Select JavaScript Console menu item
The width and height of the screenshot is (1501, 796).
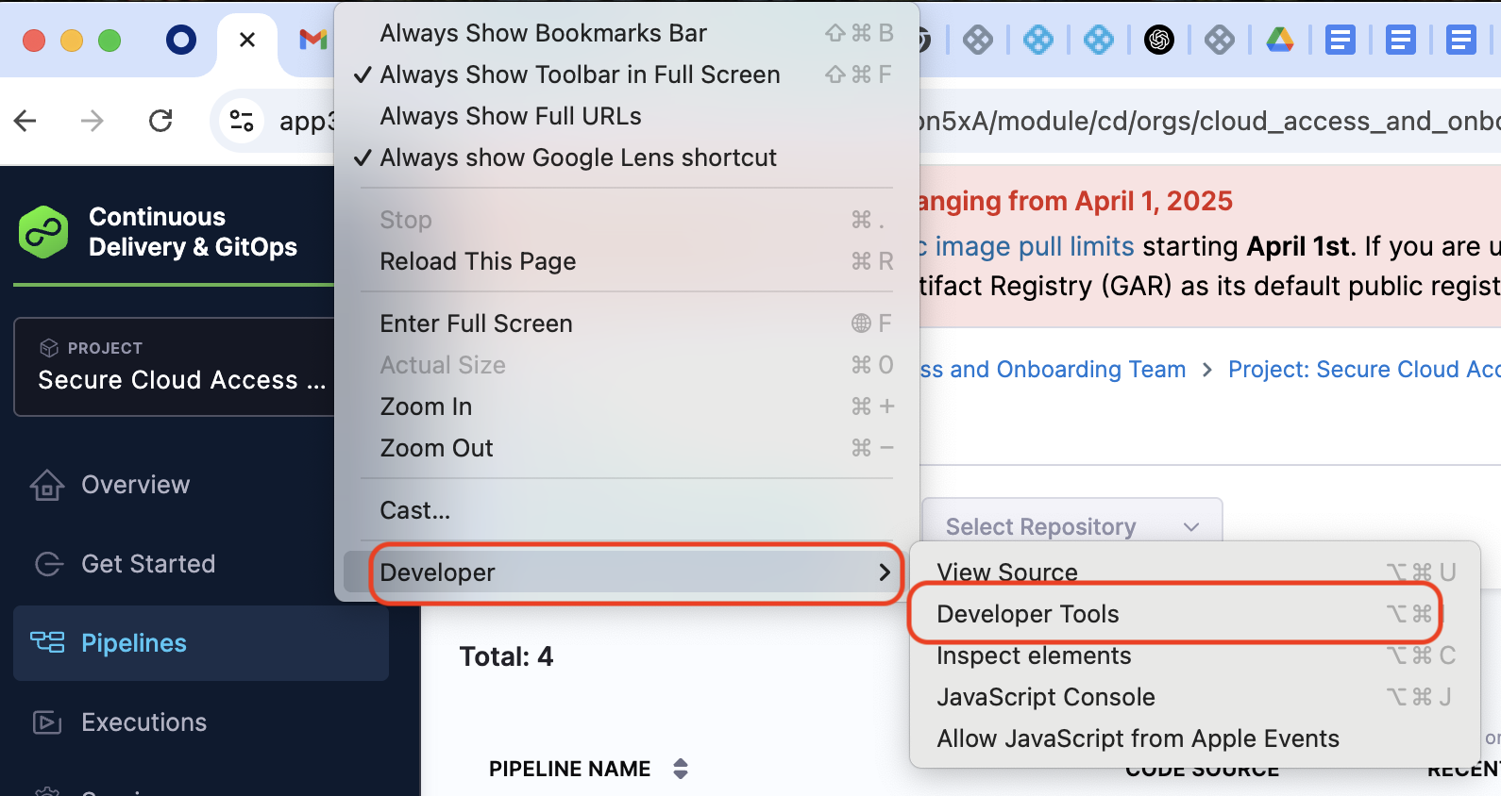[x=1046, y=697]
